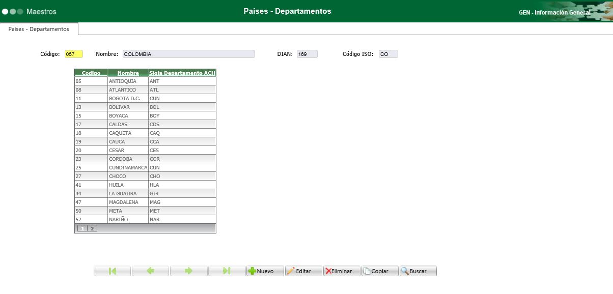
Task: Click the sigla cell HLA
Action: 182,185
